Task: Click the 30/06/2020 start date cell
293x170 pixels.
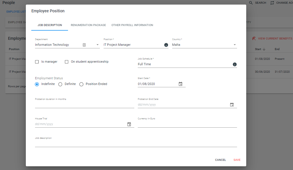Action: coord(262,72)
